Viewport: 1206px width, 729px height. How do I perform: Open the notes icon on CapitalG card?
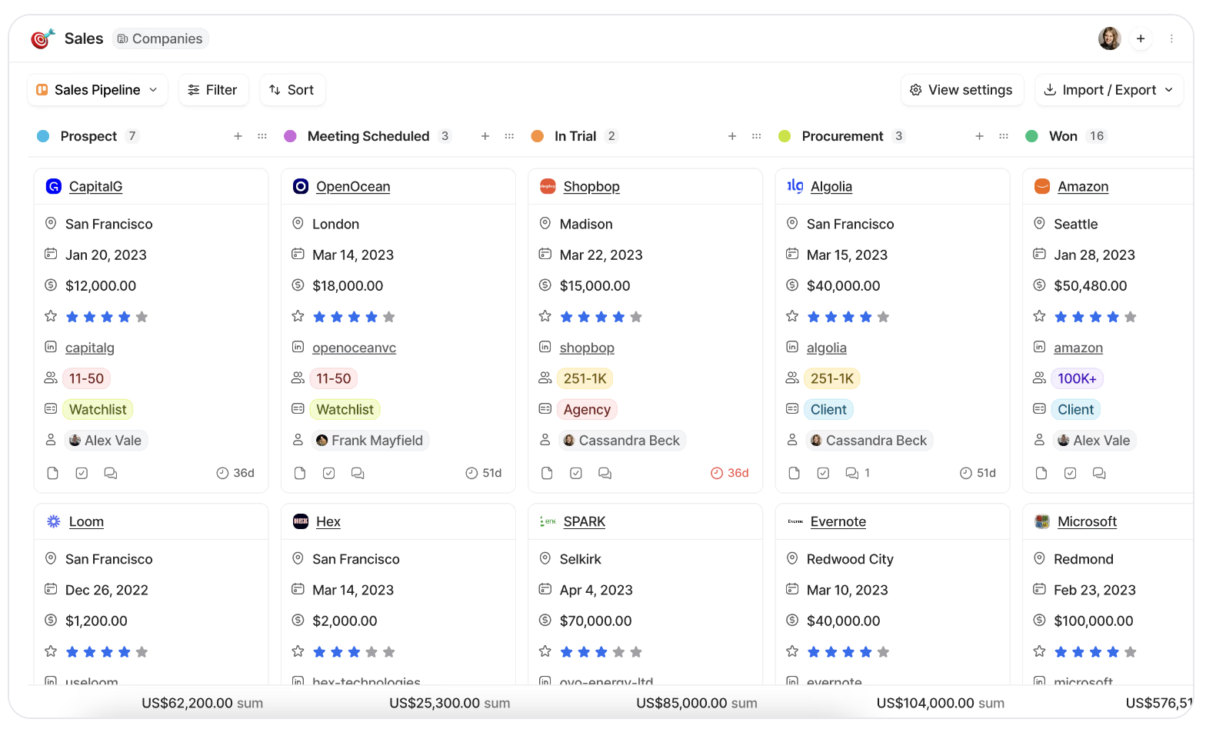(52, 473)
